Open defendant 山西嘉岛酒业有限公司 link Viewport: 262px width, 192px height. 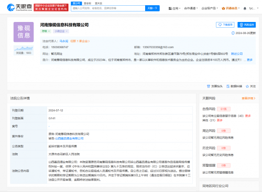[x=69, y=139]
